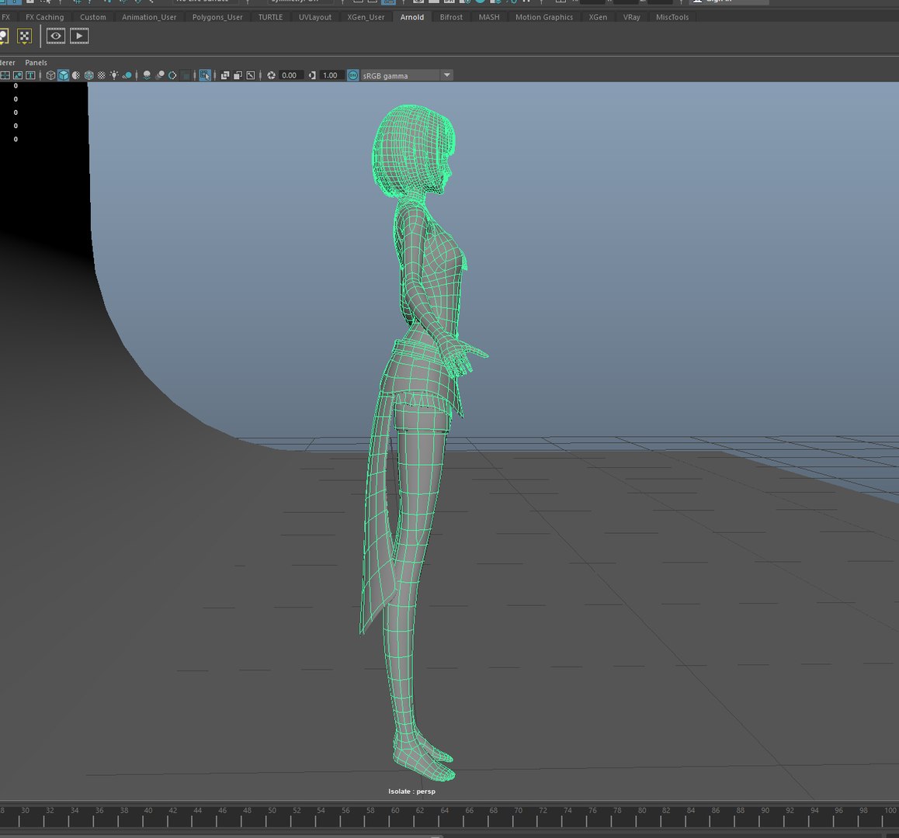Open the VRay shelf tab
This screenshot has width=899, height=838.
(632, 17)
